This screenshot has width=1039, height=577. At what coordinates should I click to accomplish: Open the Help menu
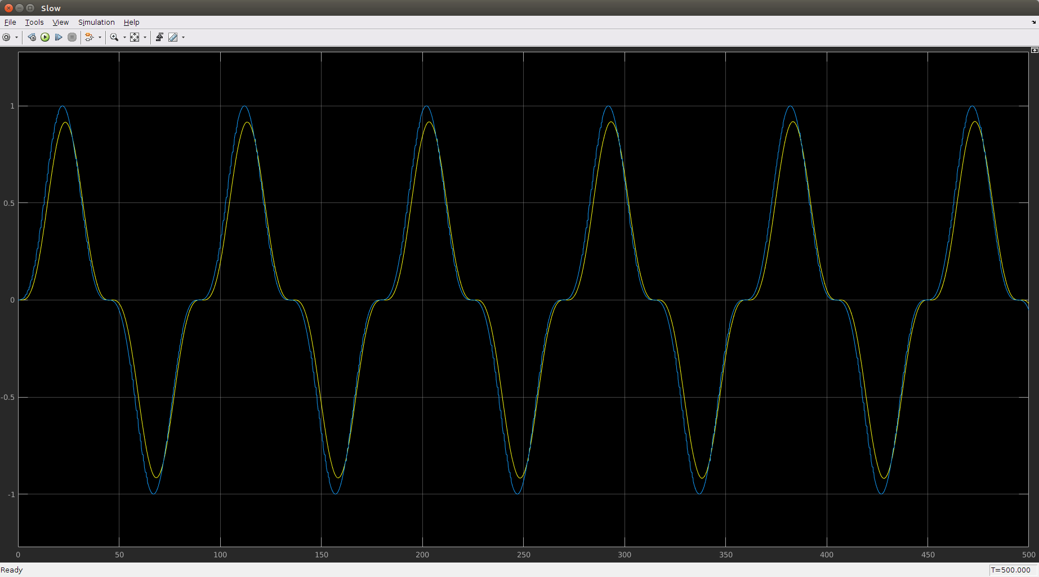click(131, 22)
